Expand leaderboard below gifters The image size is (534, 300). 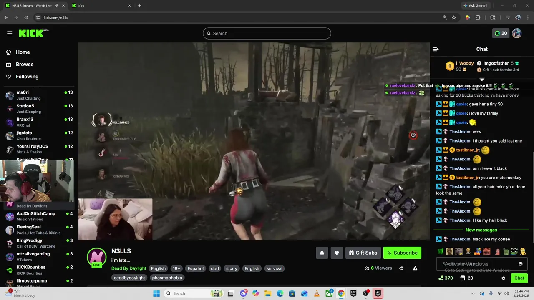pyautogui.click(x=482, y=78)
